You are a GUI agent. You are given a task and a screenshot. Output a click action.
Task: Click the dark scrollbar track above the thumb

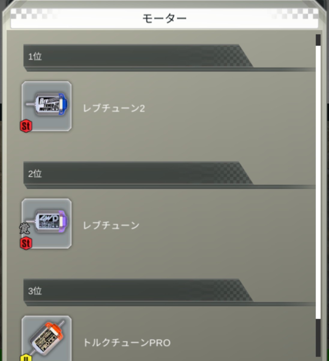[318, 40]
